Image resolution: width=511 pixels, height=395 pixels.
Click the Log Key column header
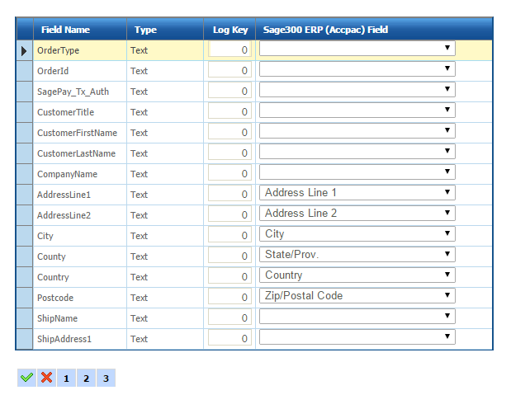pos(229,30)
